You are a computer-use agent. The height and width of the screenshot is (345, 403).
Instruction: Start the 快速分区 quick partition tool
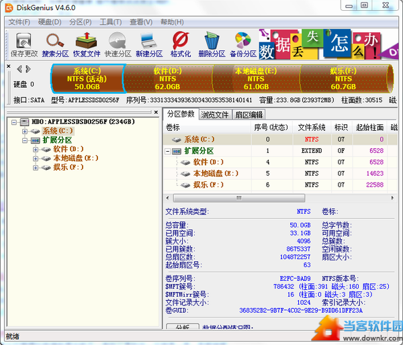tap(118, 45)
